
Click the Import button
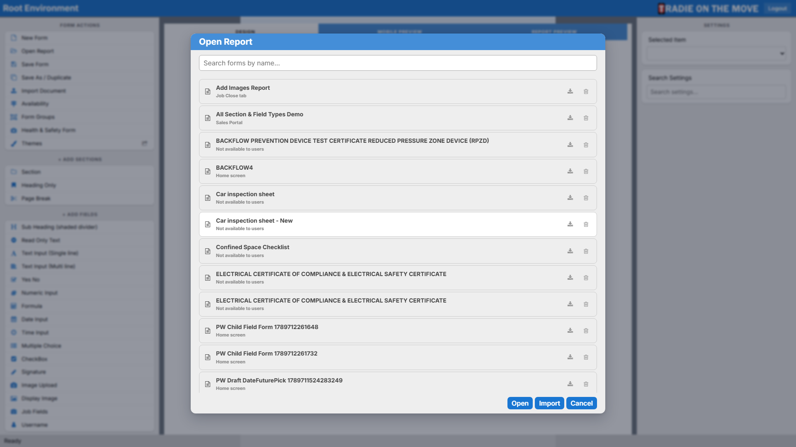[x=549, y=403]
